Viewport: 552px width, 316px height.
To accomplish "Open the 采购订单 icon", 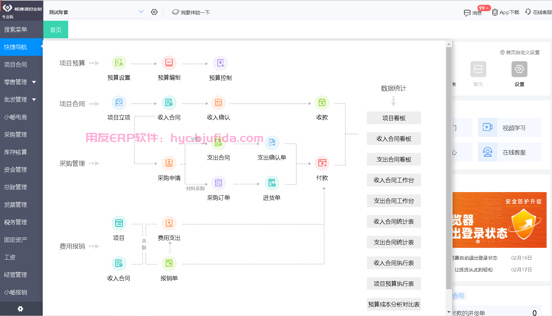I will [x=218, y=183].
